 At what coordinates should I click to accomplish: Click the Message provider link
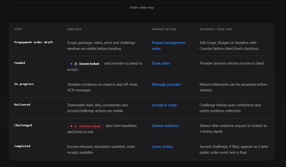pos(167,85)
